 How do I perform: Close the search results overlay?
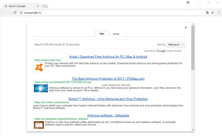coord(186,28)
